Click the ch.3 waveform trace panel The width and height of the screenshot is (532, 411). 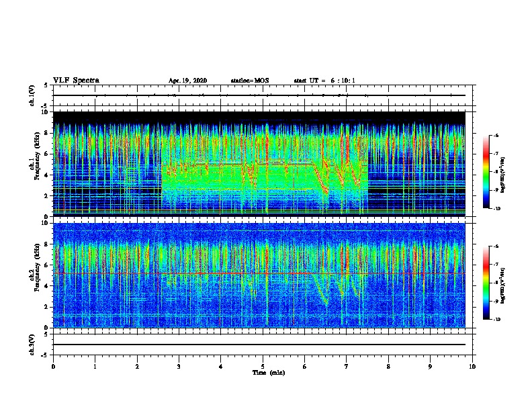tap(263, 345)
